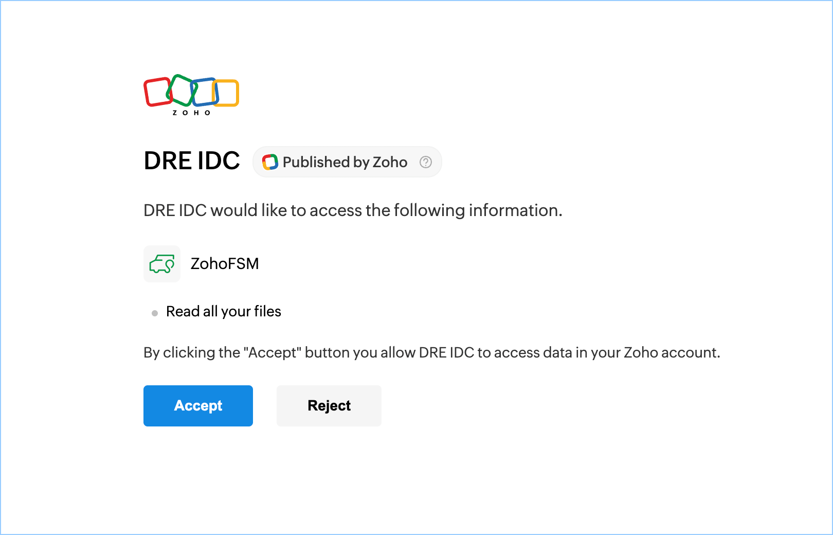This screenshot has height=535, width=833.
Task: Accept the DRE IDC access request
Action: (198, 406)
